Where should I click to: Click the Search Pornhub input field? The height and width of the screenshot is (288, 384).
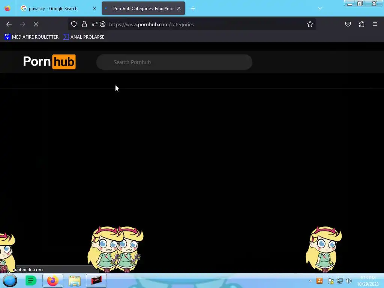coord(174,62)
